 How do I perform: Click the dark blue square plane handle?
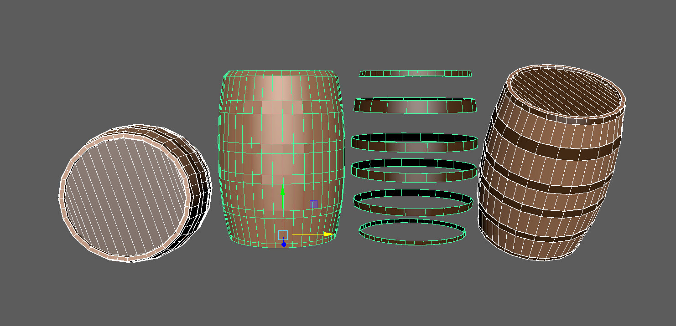[313, 204]
